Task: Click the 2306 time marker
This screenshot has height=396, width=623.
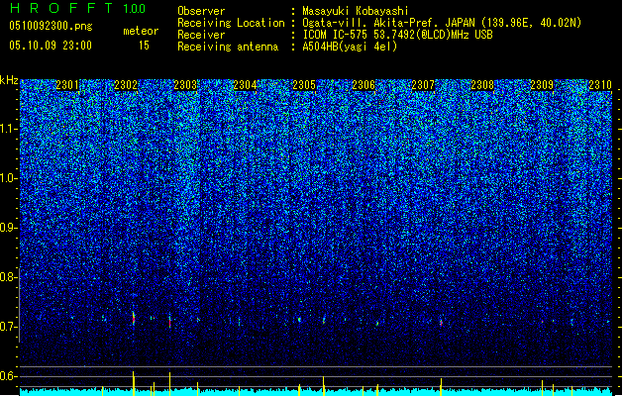Action: [363, 85]
